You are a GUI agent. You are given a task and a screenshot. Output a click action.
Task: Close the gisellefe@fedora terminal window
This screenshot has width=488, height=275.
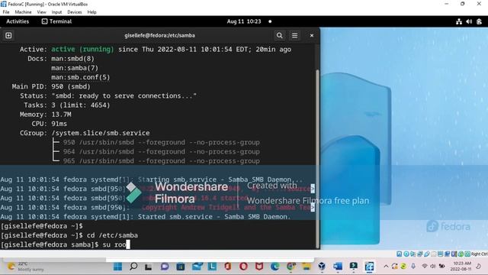(x=312, y=36)
